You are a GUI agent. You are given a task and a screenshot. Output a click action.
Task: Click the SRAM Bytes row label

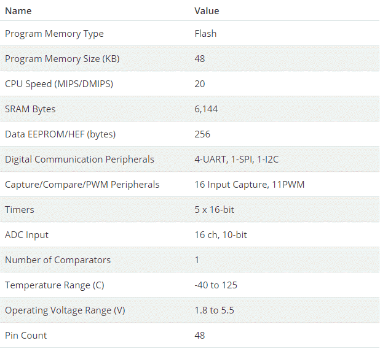click(x=30, y=109)
